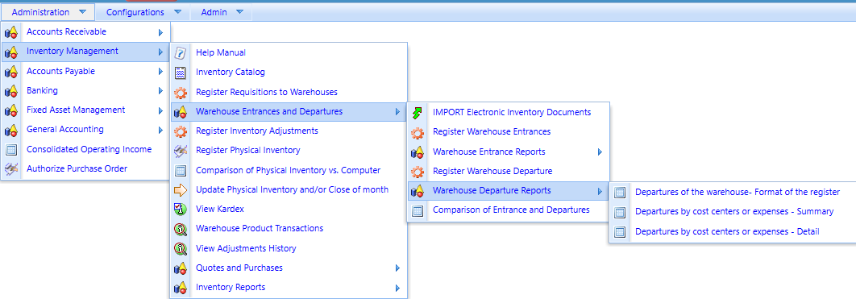The width and height of the screenshot is (856, 299).
Task: Click the View Adjustments History magnifier icon
Action: click(181, 248)
